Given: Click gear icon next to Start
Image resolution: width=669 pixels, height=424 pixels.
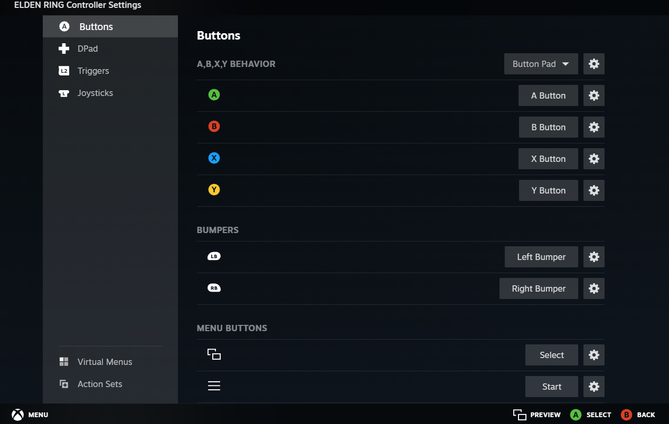Looking at the screenshot, I should [x=594, y=387].
